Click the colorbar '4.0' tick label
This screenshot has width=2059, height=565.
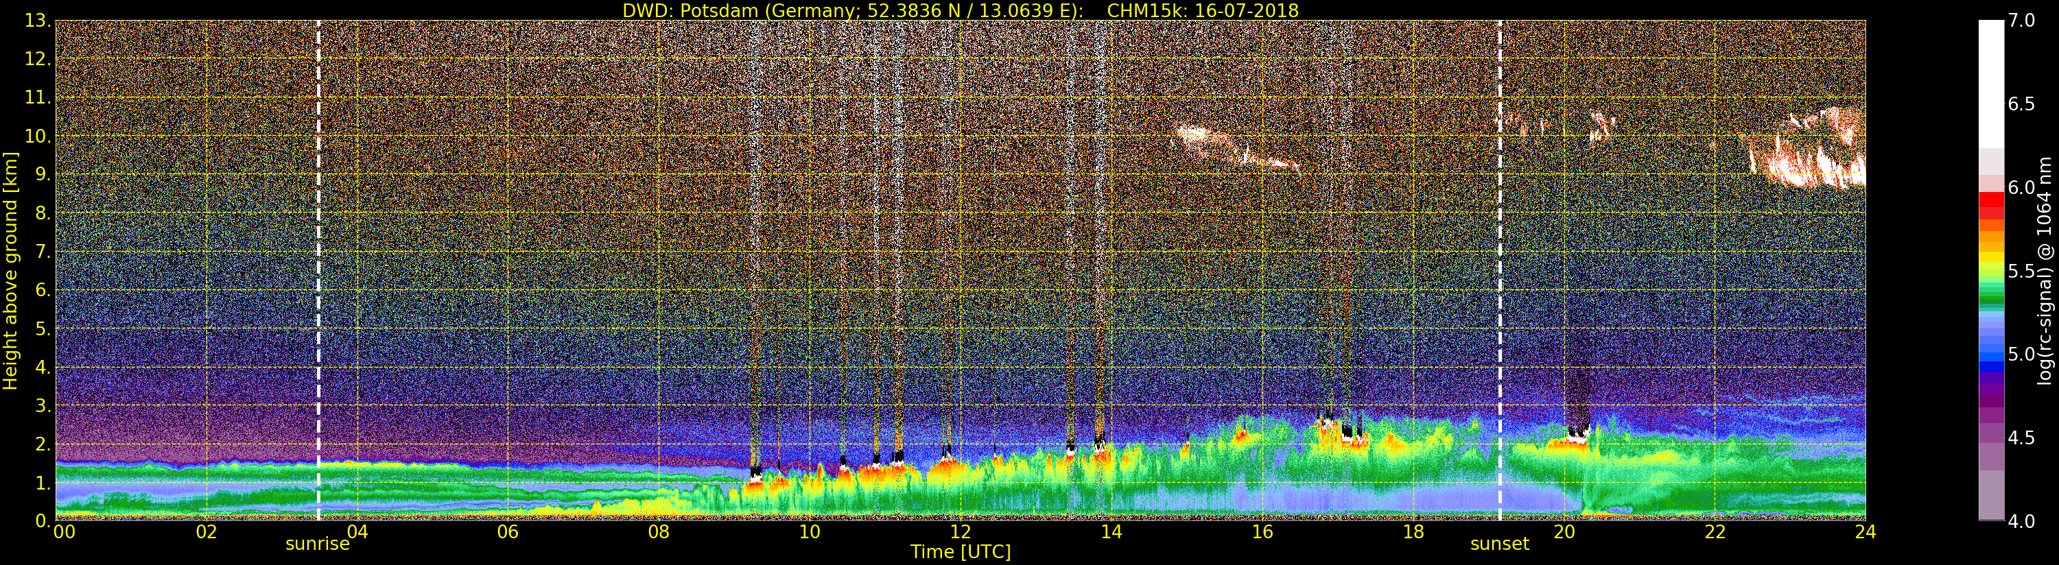[2021, 521]
